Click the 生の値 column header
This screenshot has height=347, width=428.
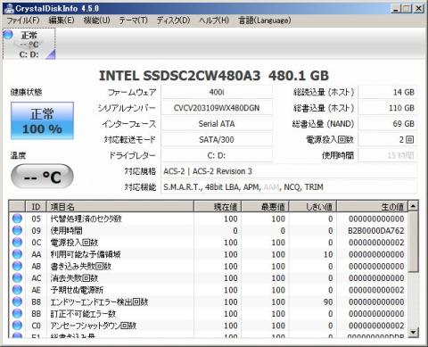click(373, 206)
